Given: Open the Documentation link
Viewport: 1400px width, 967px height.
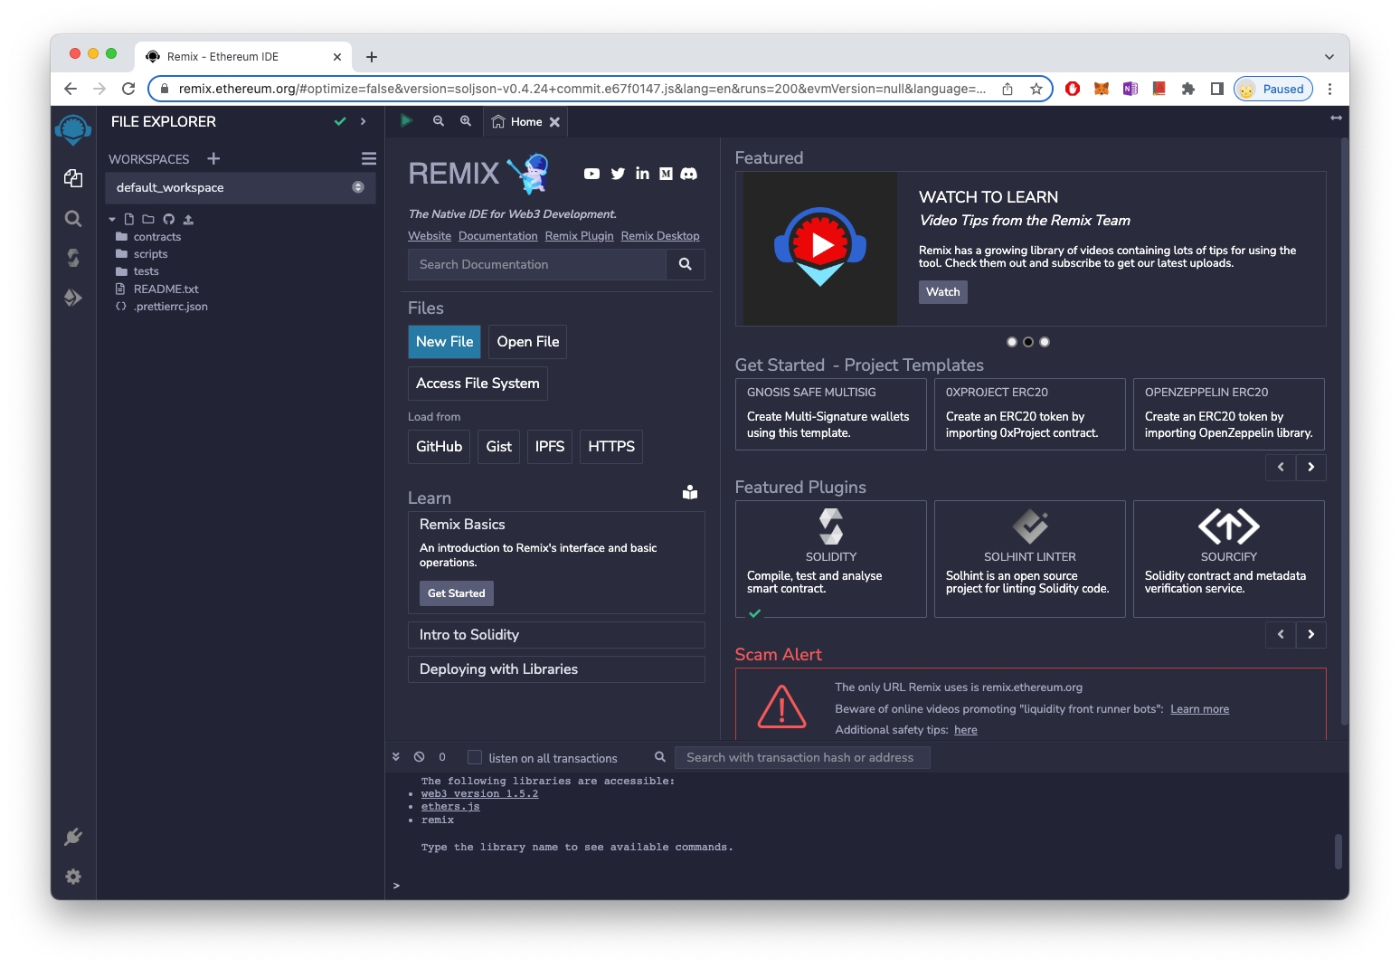Looking at the screenshot, I should 497,236.
